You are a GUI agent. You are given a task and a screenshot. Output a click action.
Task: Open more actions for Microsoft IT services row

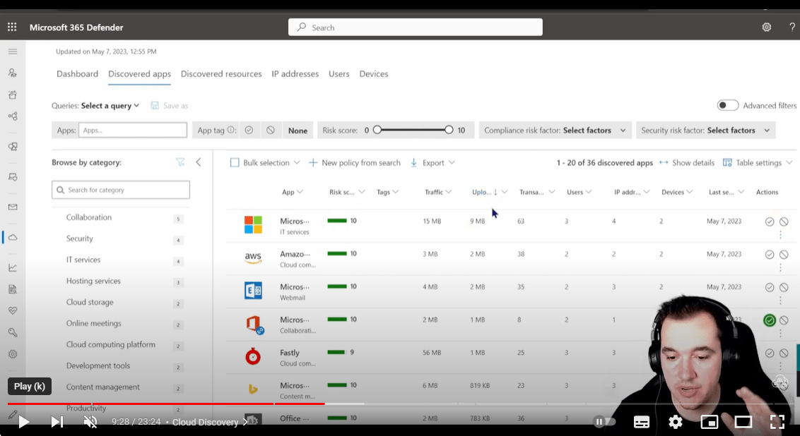[x=780, y=235]
